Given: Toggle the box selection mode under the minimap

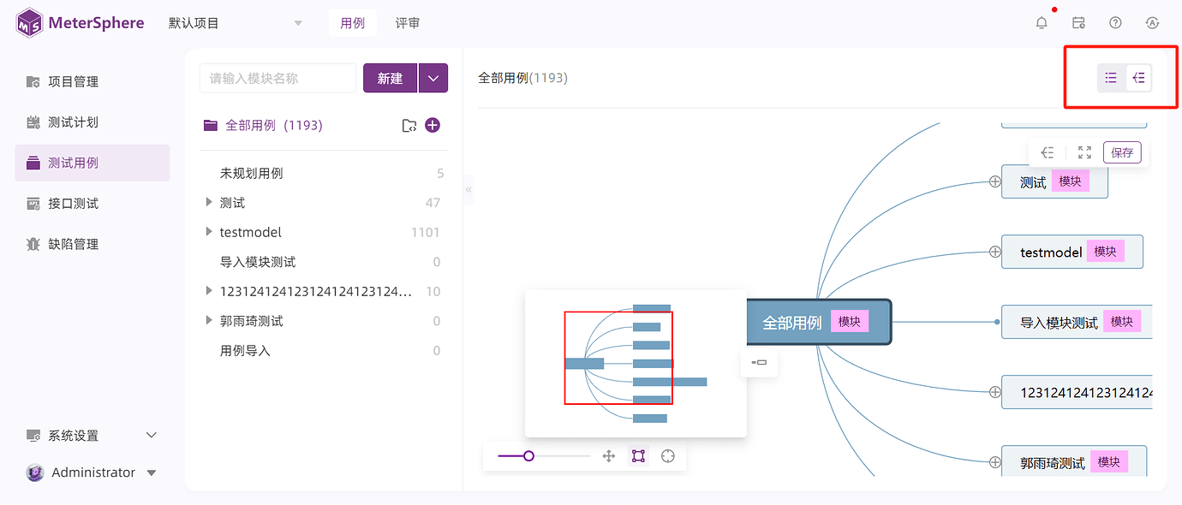Looking at the screenshot, I should 638,455.
